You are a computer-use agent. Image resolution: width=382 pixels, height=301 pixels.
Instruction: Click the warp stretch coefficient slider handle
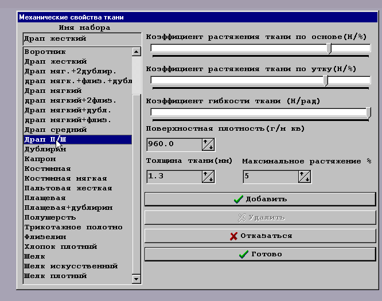(x=329, y=49)
